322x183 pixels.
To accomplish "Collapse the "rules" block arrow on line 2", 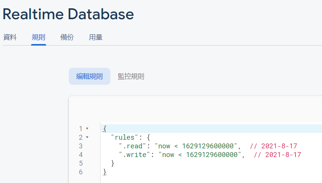I will (87, 137).
